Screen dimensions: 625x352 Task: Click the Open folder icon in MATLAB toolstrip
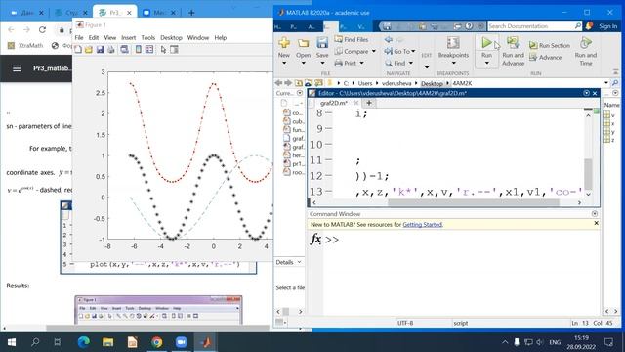click(303, 43)
